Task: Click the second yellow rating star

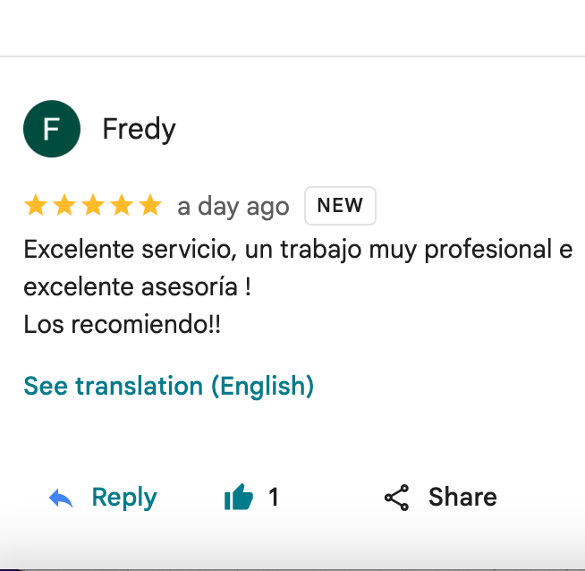Action: pyautogui.click(x=64, y=206)
